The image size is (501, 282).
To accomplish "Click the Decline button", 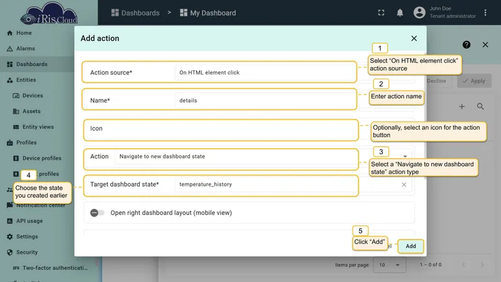I will (x=436, y=81).
